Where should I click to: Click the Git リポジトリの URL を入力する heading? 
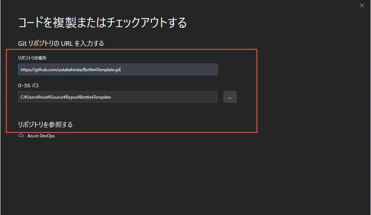click(x=61, y=43)
